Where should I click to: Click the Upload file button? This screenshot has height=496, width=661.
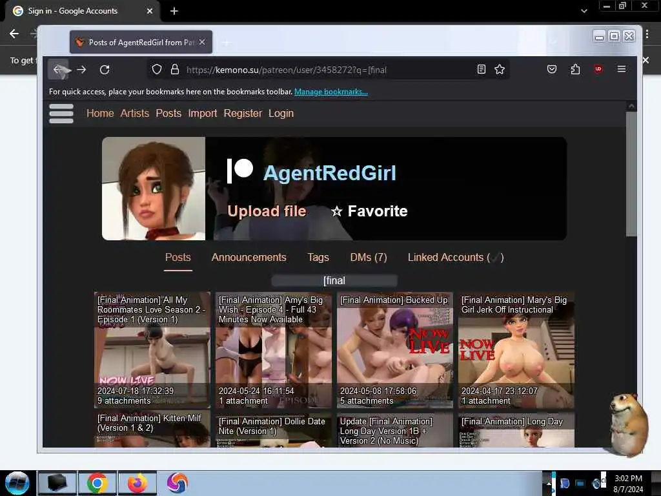pyautogui.click(x=267, y=211)
